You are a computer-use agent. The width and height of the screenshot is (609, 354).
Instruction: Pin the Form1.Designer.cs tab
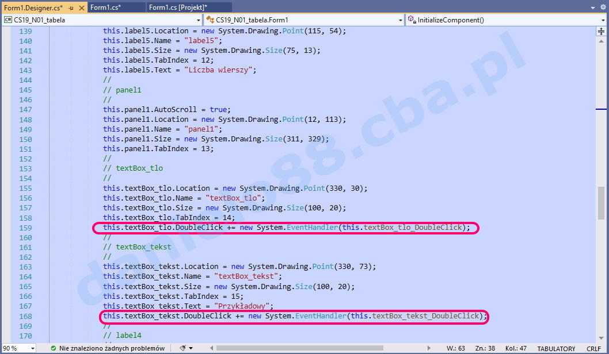70,7
